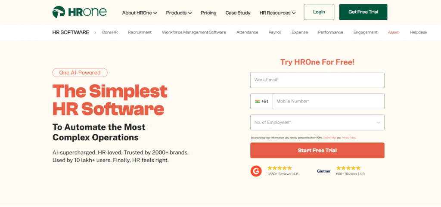Focus the Work Email input field
This screenshot has height=207, width=441.
coord(317,80)
